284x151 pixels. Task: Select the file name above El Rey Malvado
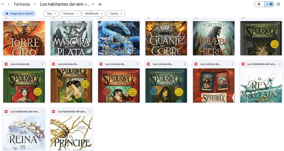tap(262, 64)
